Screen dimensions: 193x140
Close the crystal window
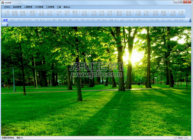tap(187, 2)
